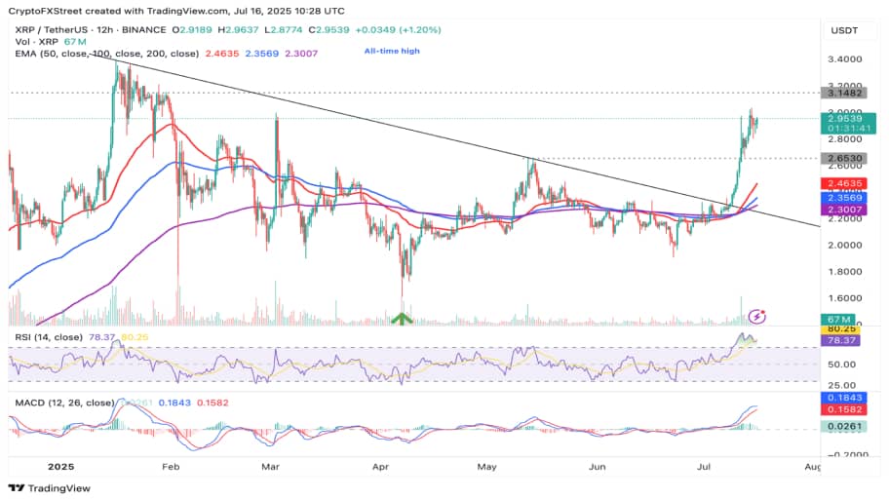Viewport: 889px width, 500px height.
Task: Click the red MACD 0.1582 axis label
Action: [843, 410]
